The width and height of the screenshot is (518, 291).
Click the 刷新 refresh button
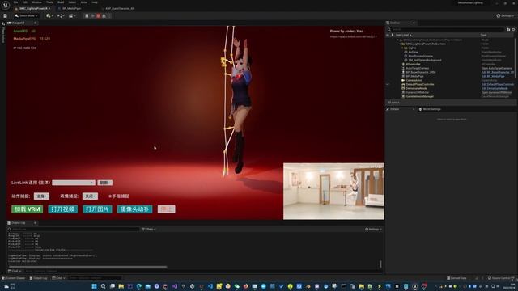tap(104, 183)
